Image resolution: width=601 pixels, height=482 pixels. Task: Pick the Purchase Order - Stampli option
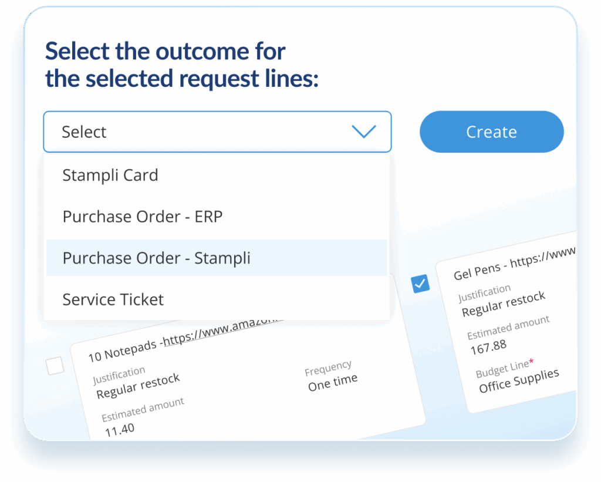pyautogui.click(x=157, y=258)
